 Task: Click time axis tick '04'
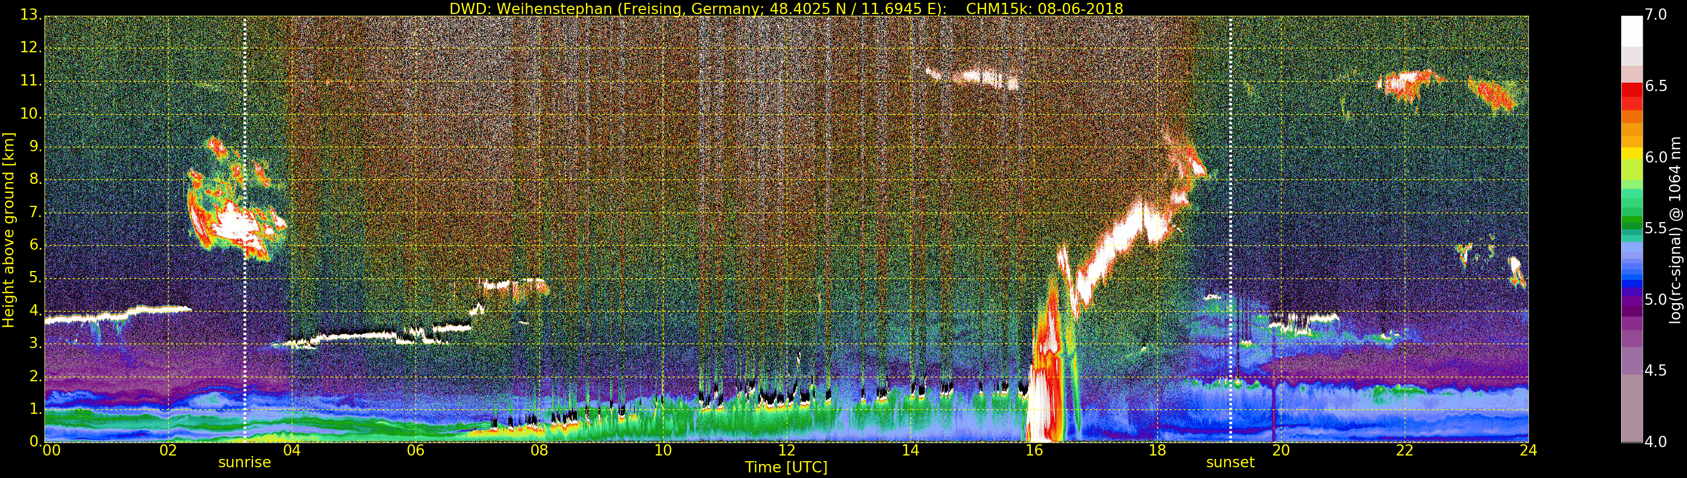click(x=292, y=450)
